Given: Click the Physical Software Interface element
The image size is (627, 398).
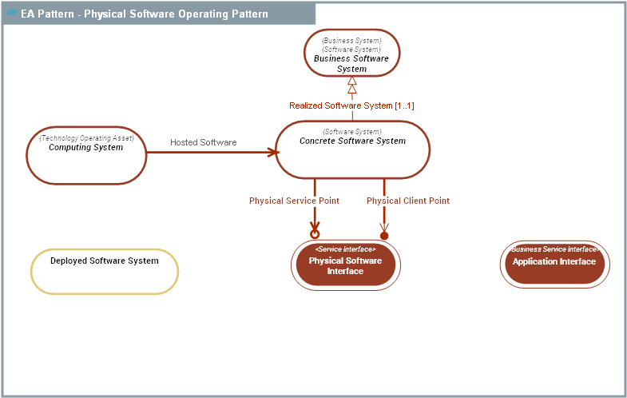Looking at the screenshot, I should [x=345, y=266].
